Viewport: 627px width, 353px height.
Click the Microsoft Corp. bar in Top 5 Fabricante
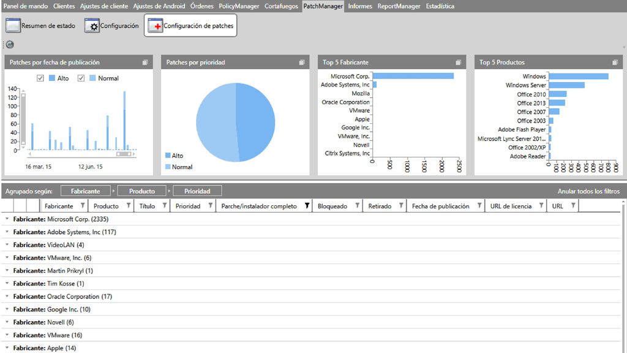tap(413, 76)
